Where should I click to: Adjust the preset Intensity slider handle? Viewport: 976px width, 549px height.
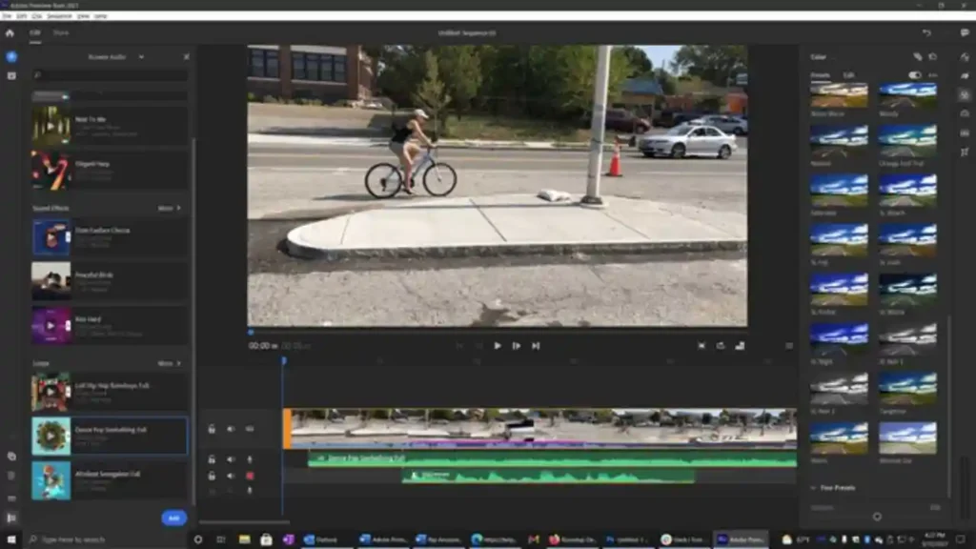click(x=877, y=517)
